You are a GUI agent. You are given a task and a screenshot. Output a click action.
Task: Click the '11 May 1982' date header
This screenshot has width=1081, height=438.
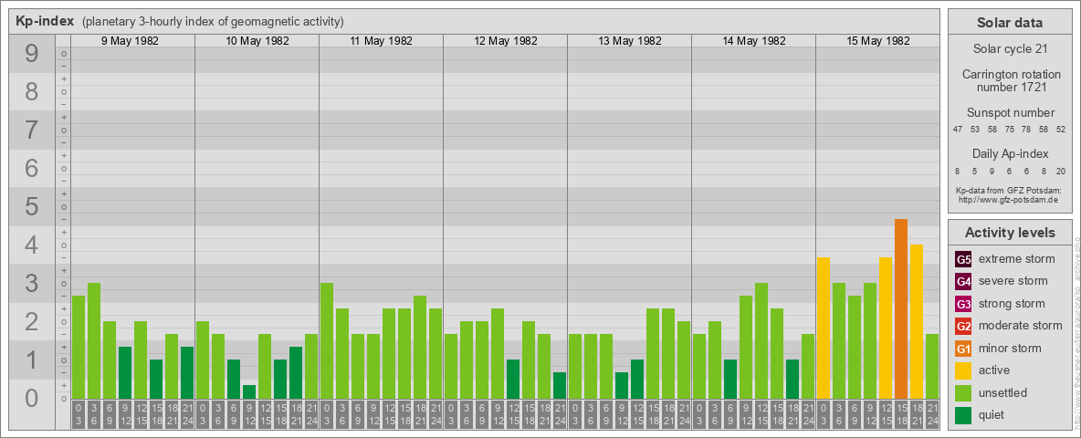pos(382,41)
